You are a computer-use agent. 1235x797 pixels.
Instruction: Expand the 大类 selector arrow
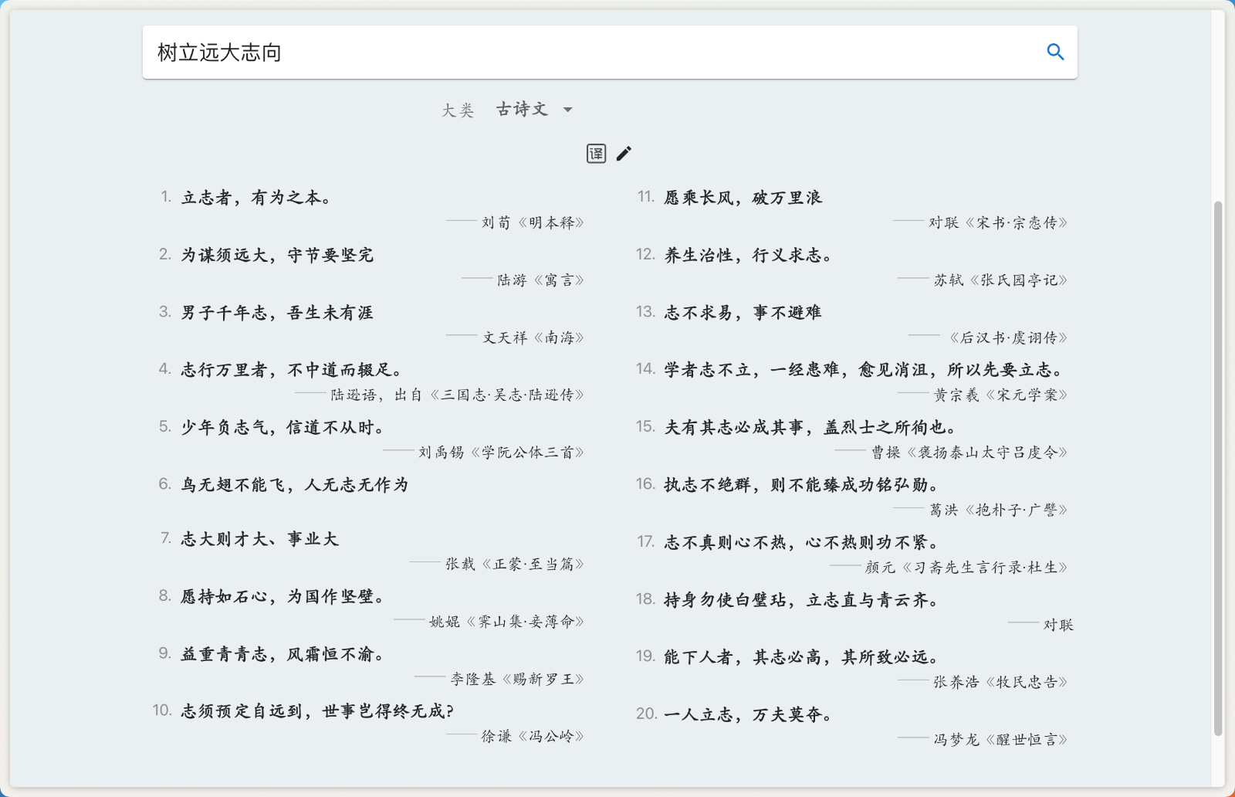[568, 110]
